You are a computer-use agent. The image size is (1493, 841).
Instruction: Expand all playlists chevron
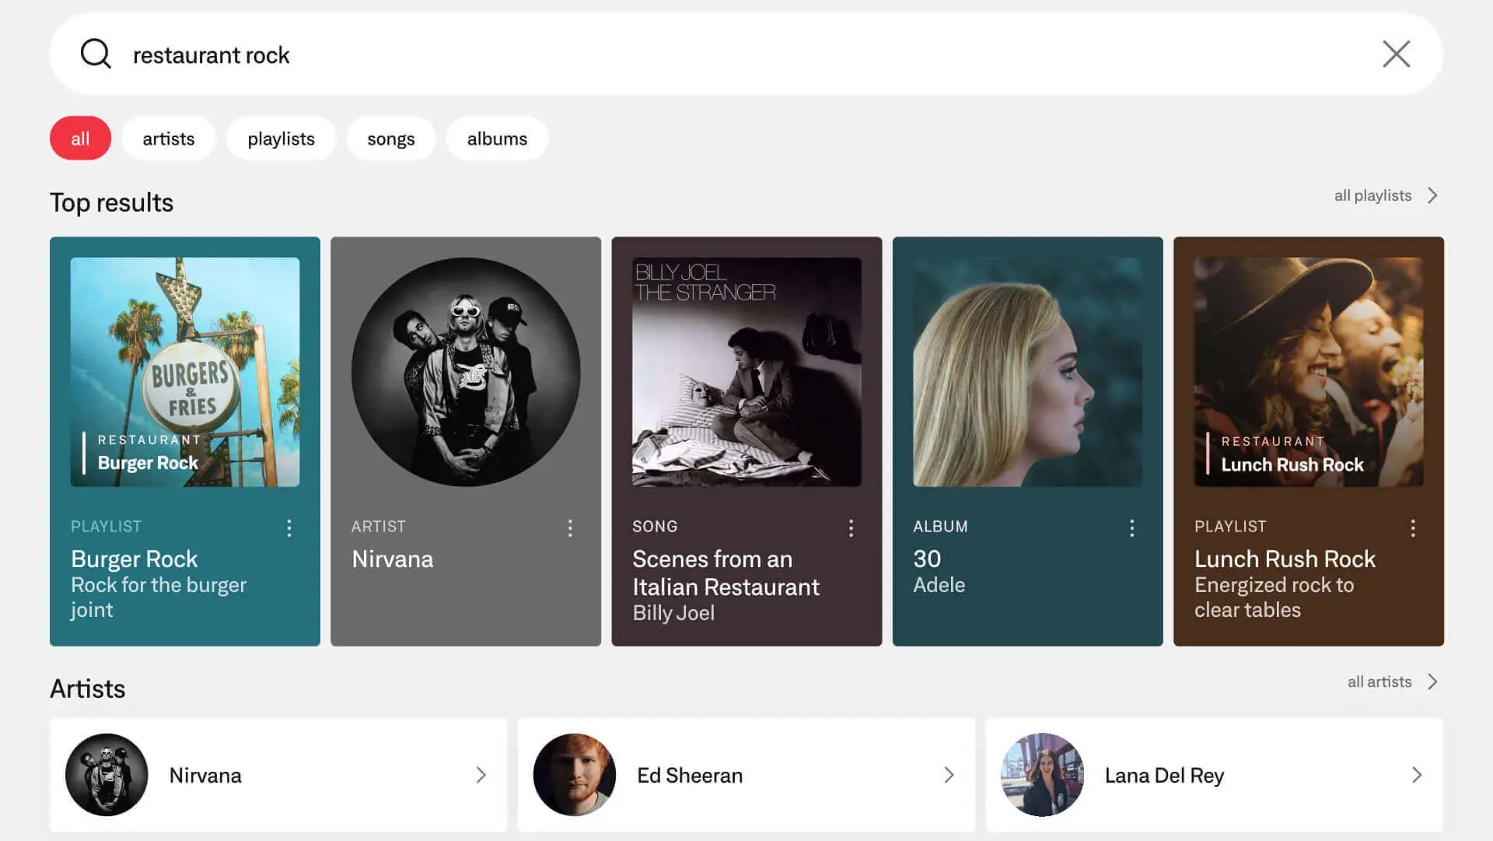pyautogui.click(x=1432, y=195)
